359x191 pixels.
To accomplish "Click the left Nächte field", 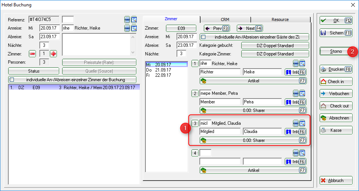I will [x=44, y=45].
